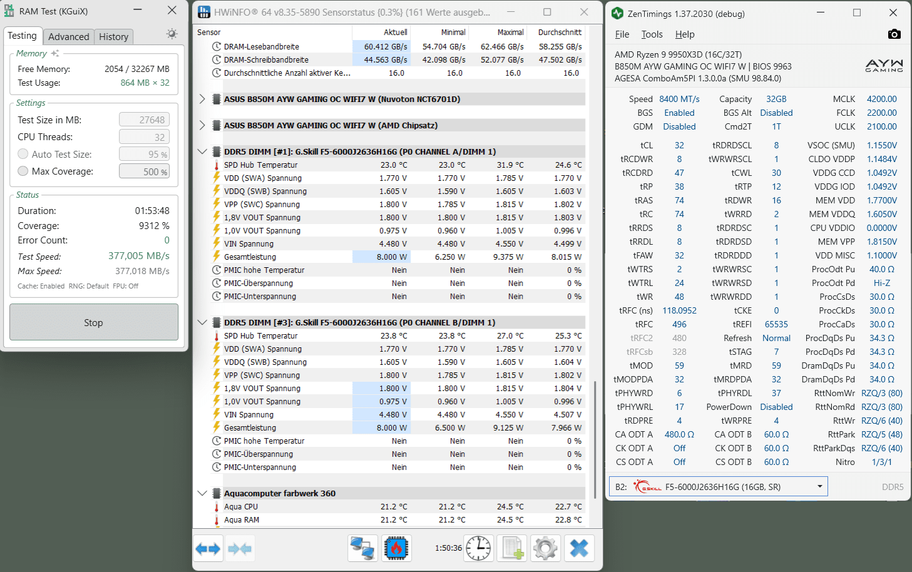Click the blue X close sensors icon
Screen dimensions: 912x572
click(579, 548)
